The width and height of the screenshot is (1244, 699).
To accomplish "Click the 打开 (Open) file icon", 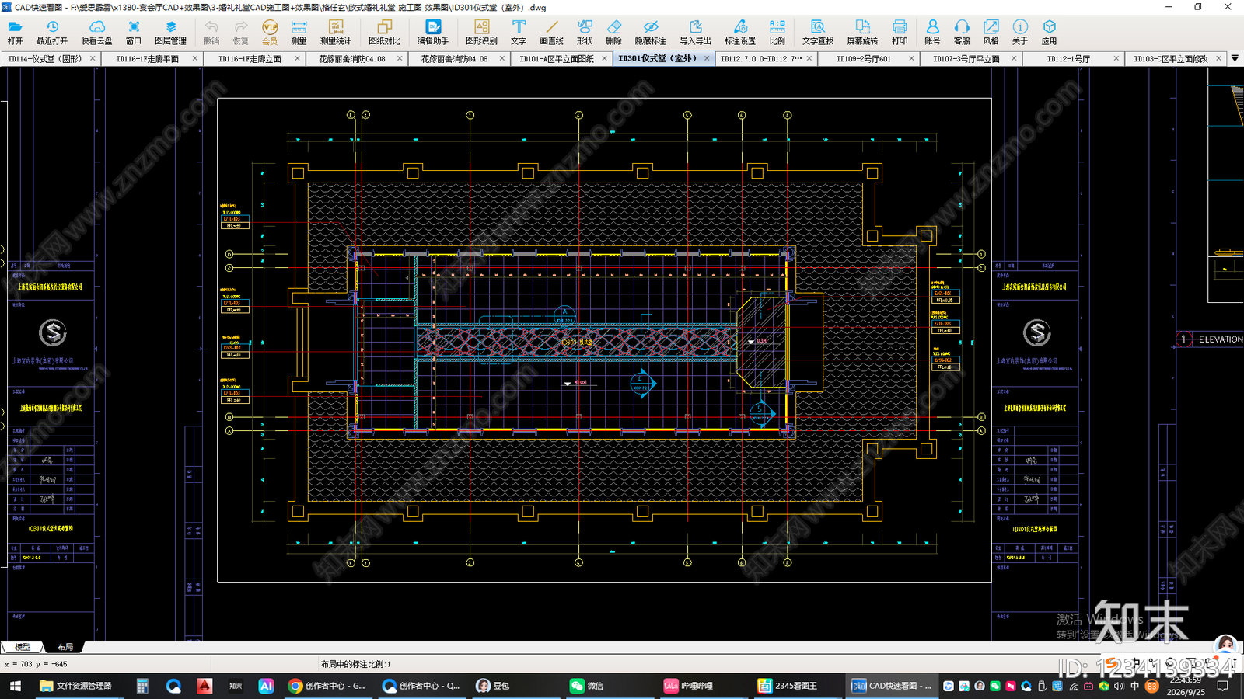I will coord(15,32).
